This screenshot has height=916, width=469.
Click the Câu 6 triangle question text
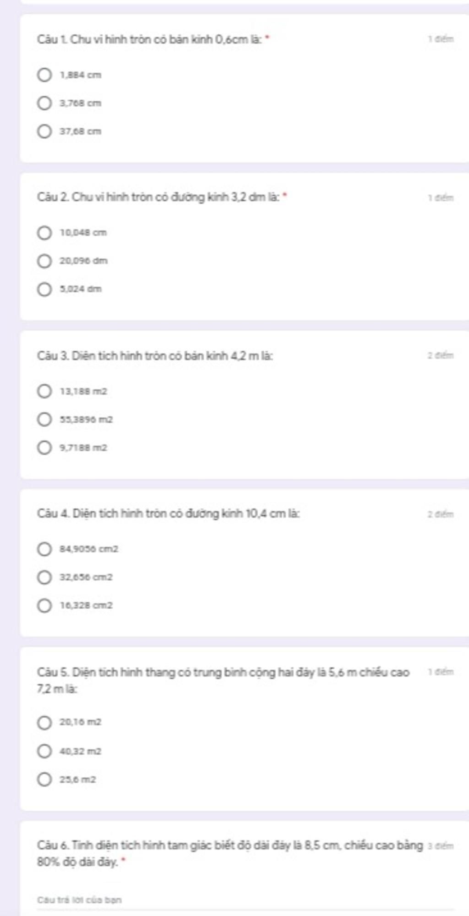coord(230,853)
